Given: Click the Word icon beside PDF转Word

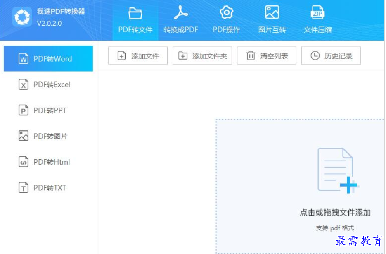Looking at the screenshot, I should (24, 59).
